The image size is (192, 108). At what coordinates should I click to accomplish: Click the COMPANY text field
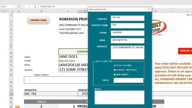point(127,18)
